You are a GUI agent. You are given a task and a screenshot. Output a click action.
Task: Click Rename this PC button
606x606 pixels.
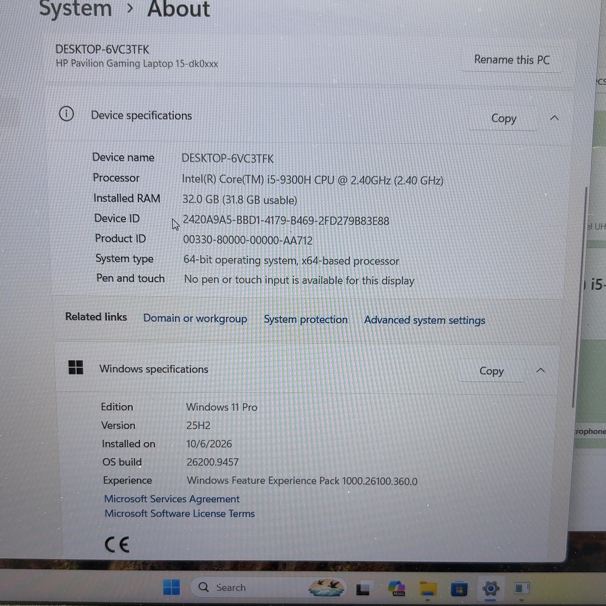[512, 60]
